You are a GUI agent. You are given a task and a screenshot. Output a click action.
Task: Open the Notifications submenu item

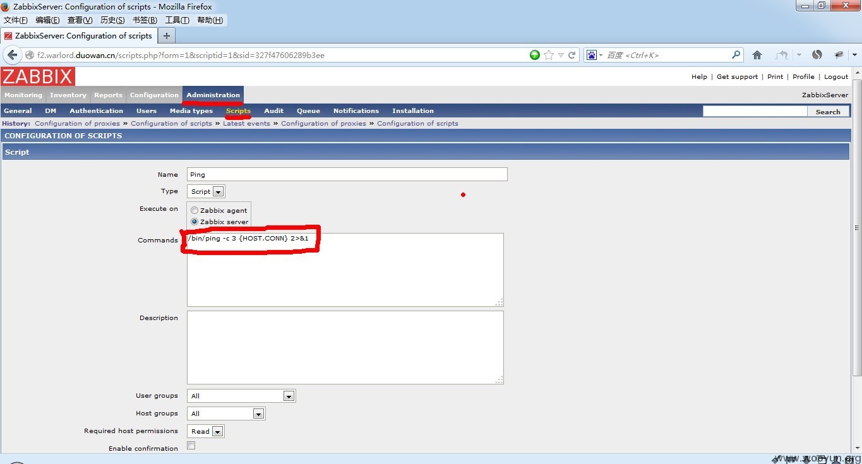(x=356, y=110)
